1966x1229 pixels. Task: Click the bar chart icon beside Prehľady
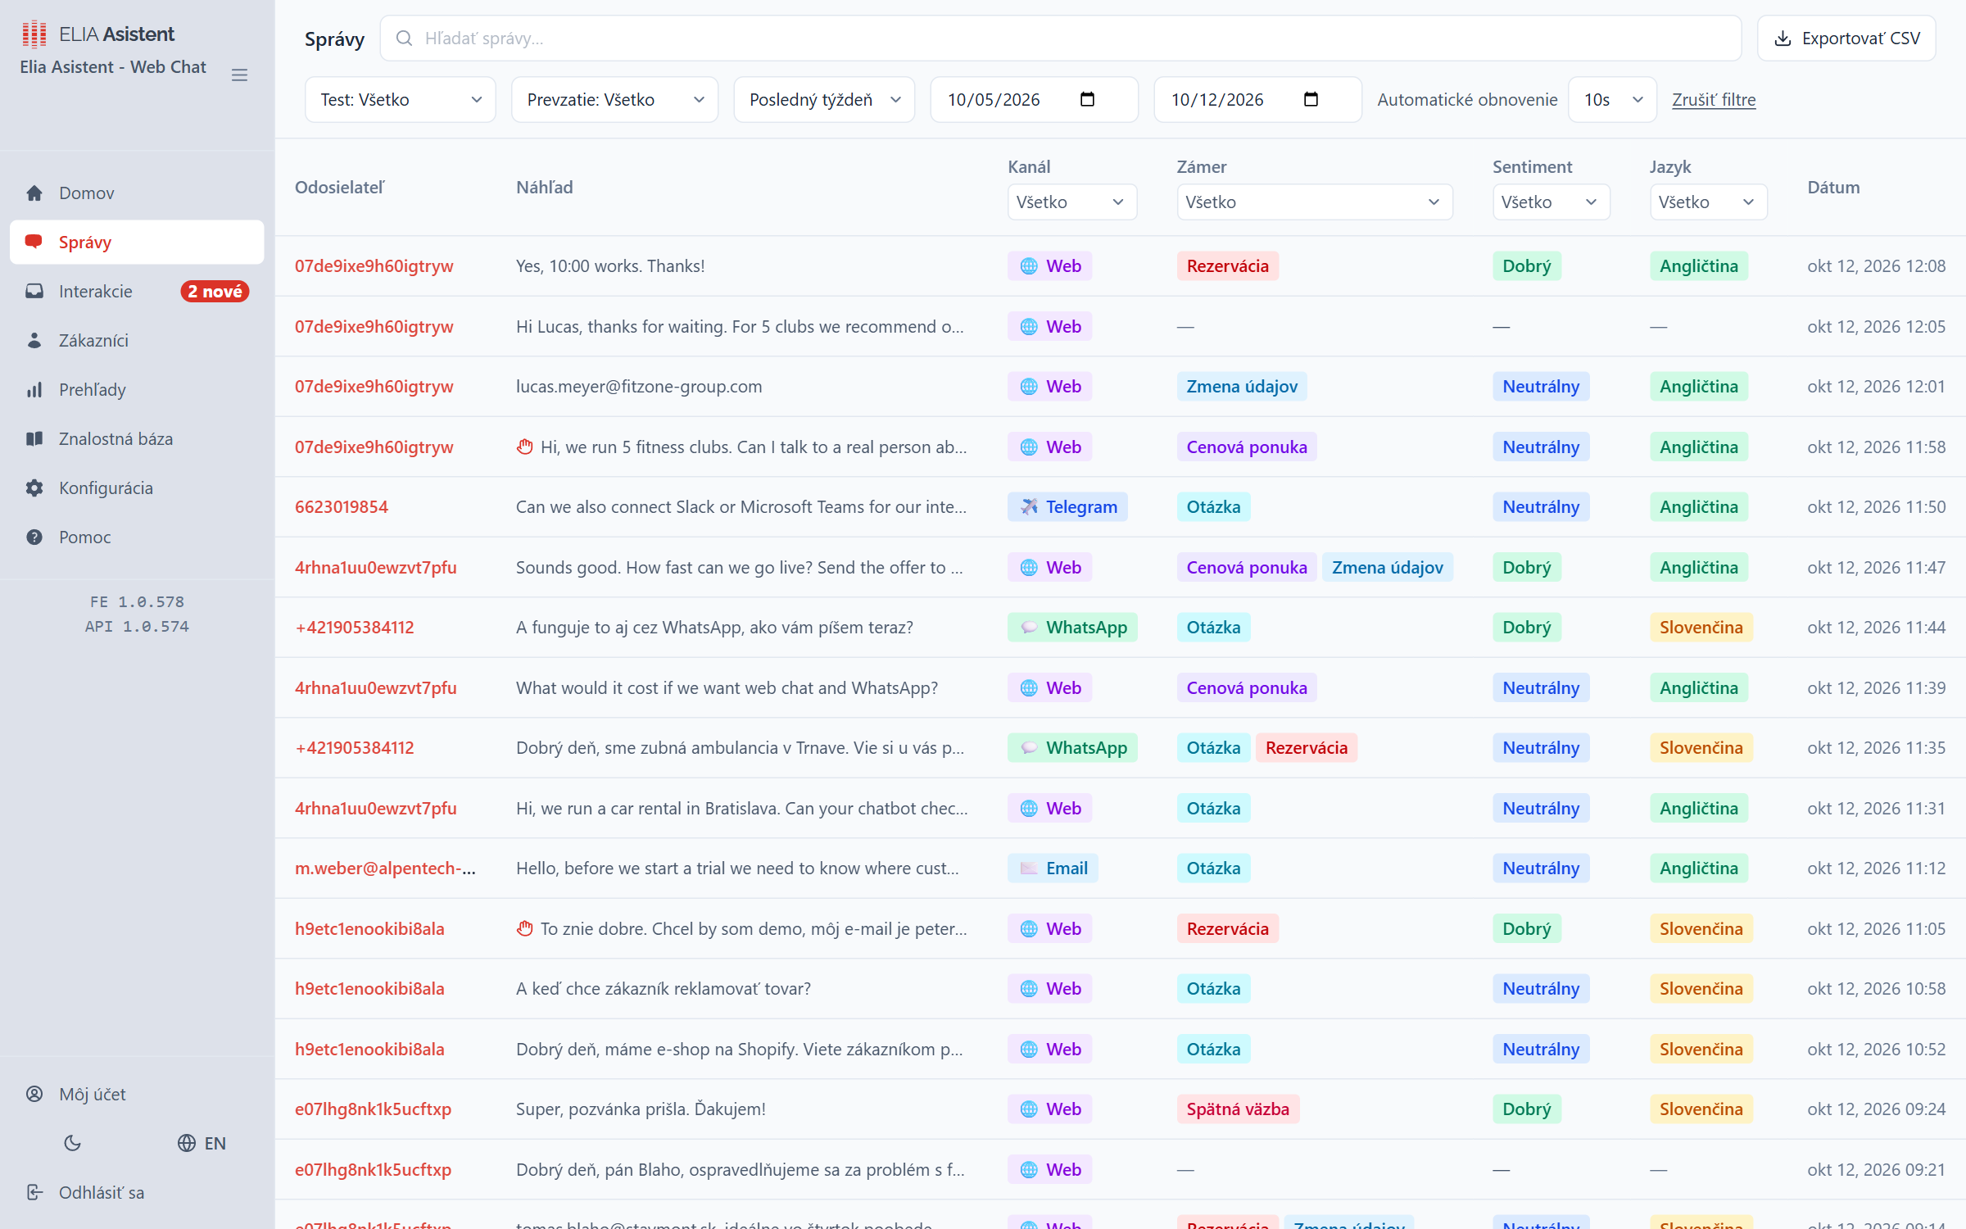pyautogui.click(x=34, y=390)
